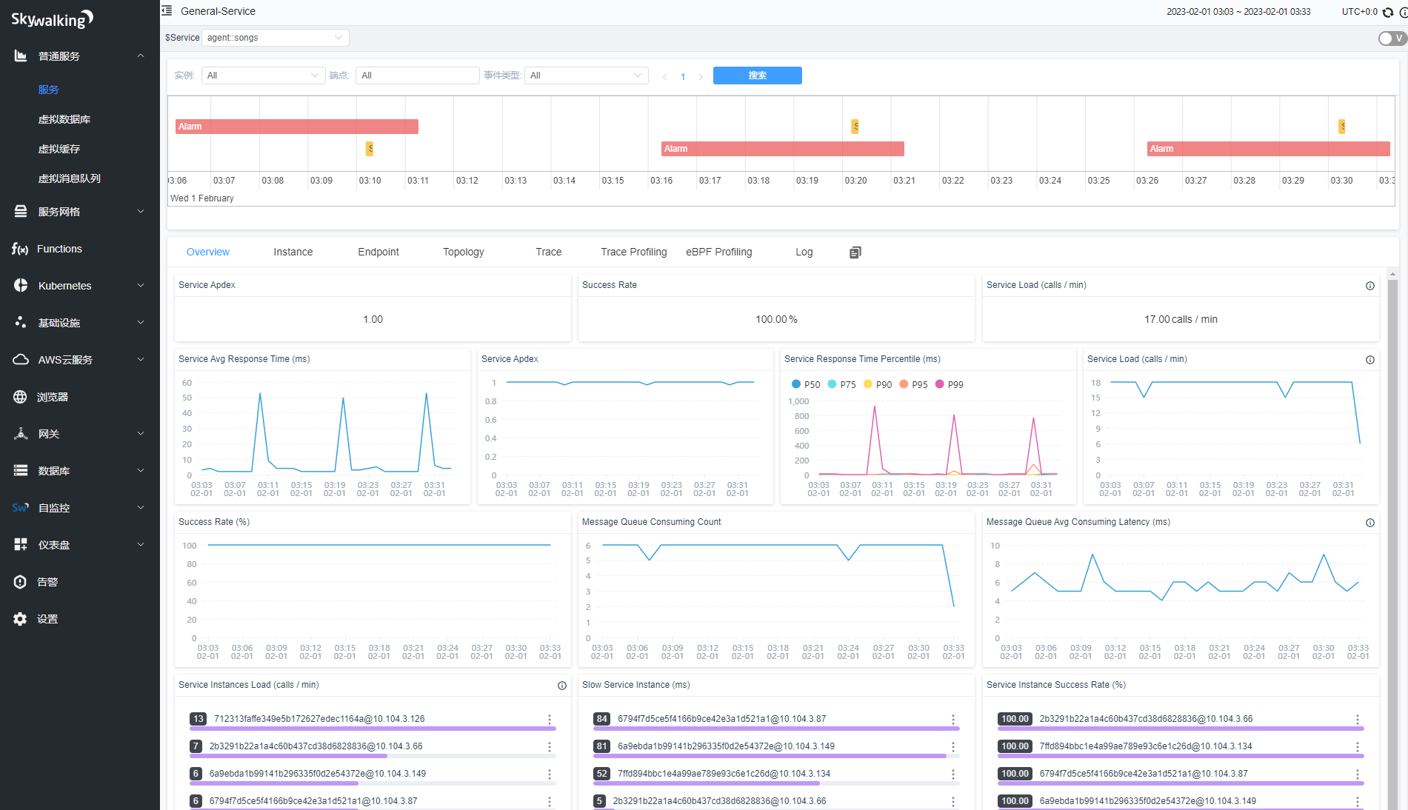Open the Topology tab
The image size is (1408, 810).
click(464, 252)
